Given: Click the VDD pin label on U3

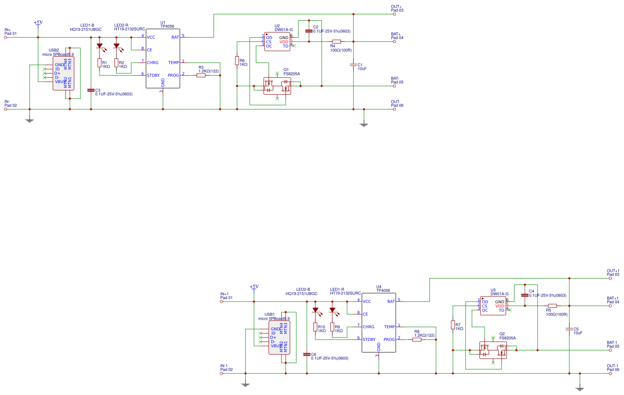Looking at the screenshot, I should [x=500, y=306].
